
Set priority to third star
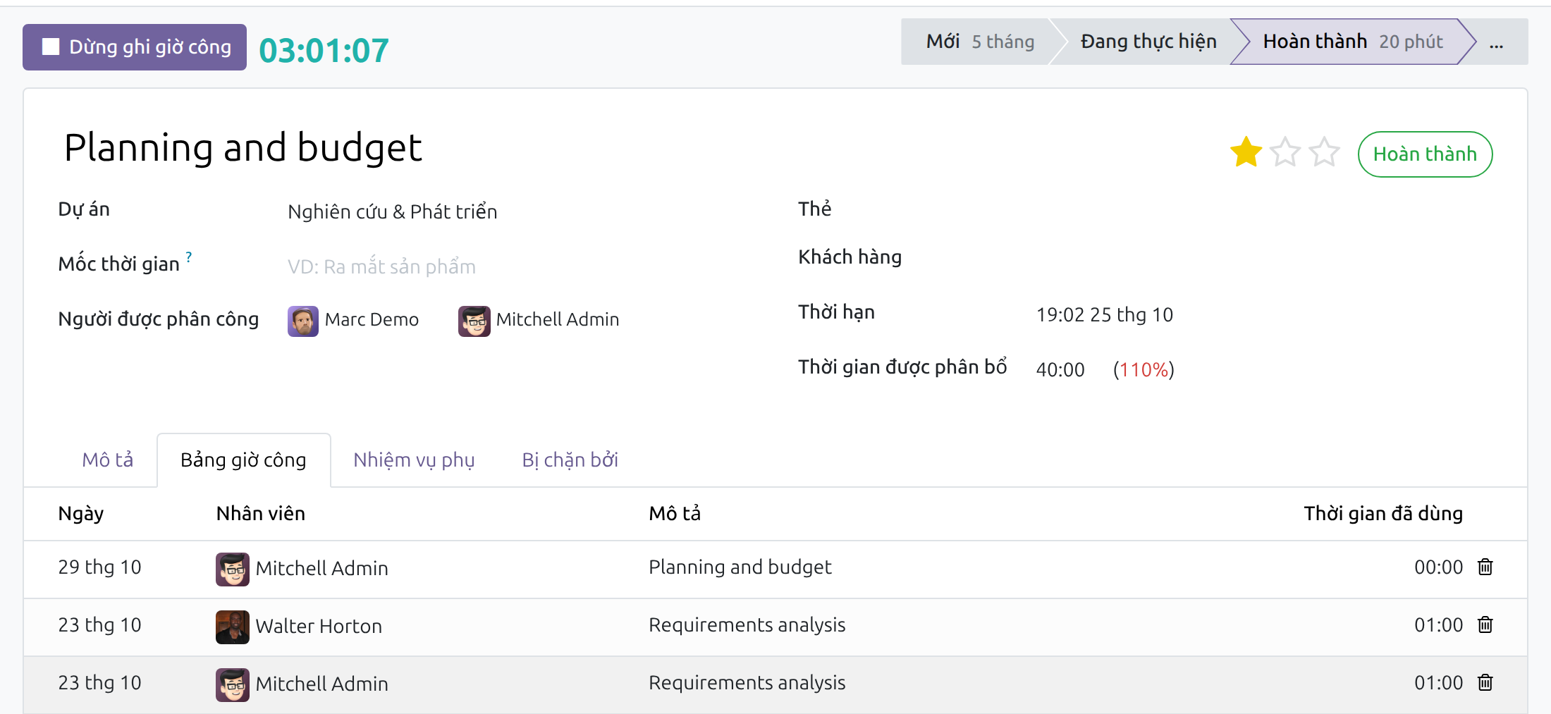click(x=1325, y=152)
